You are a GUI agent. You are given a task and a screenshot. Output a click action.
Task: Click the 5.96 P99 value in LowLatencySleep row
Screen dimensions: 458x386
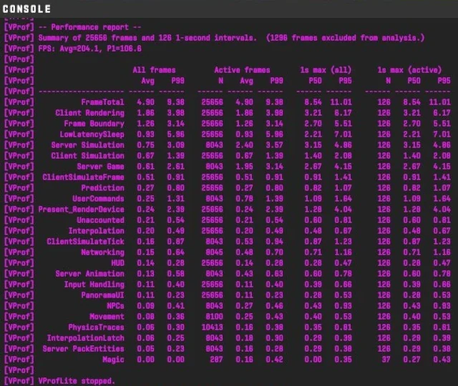[175, 134]
